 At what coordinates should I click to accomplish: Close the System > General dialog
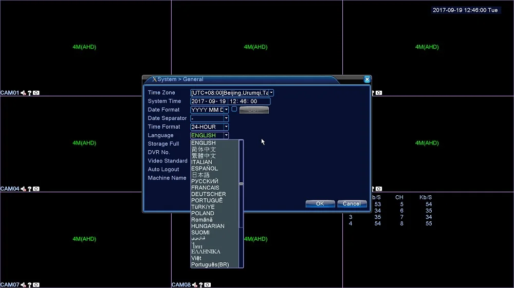(367, 79)
